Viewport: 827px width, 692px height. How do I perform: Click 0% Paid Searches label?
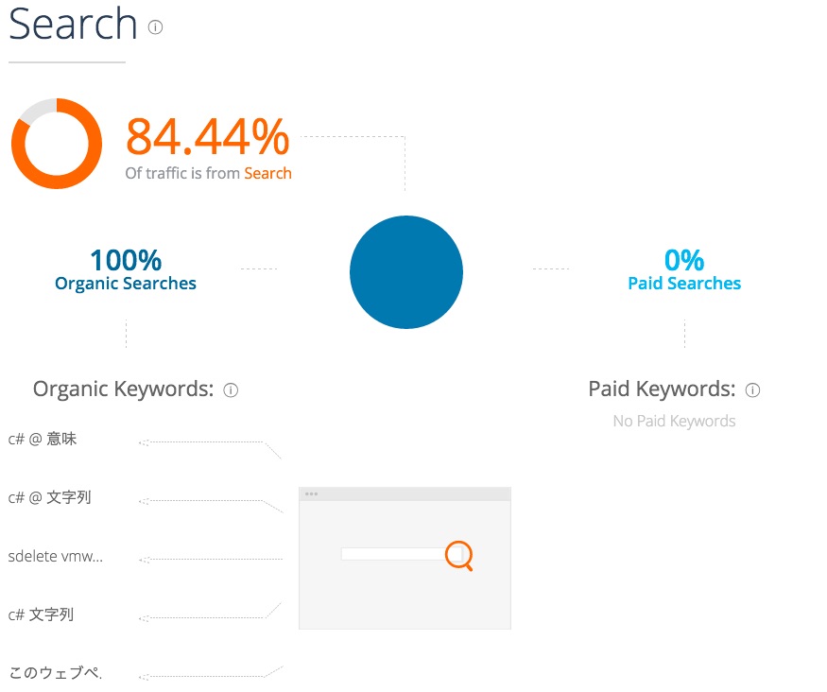pos(684,270)
